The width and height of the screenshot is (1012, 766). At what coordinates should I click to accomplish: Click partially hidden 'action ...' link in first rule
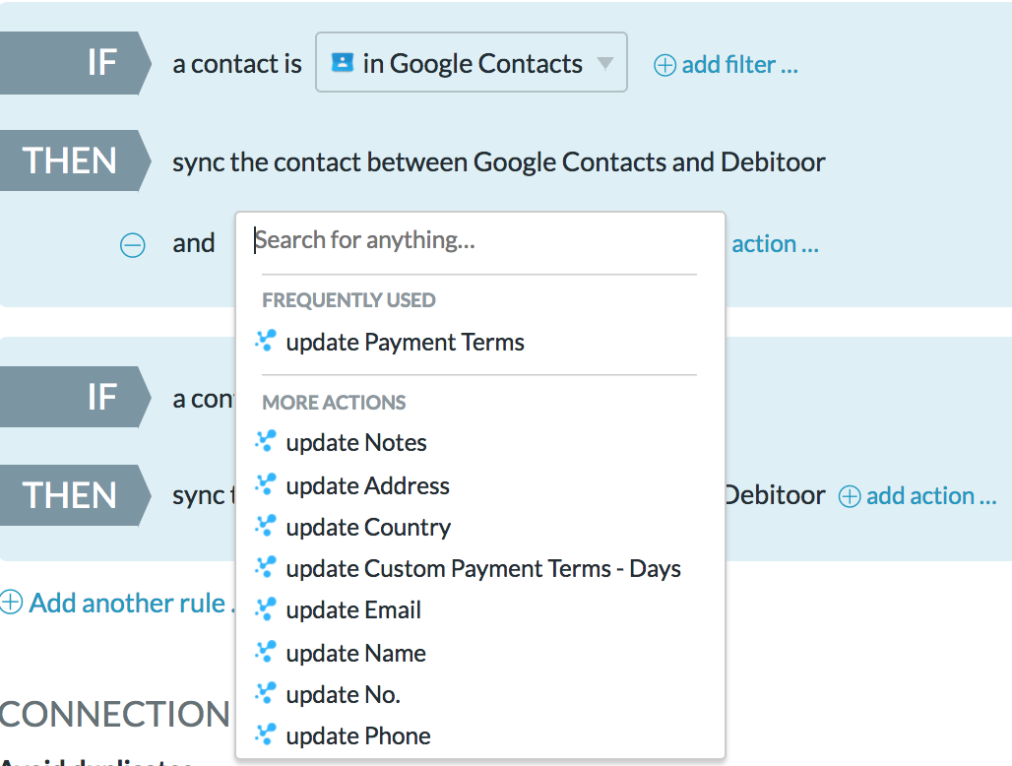775,244
